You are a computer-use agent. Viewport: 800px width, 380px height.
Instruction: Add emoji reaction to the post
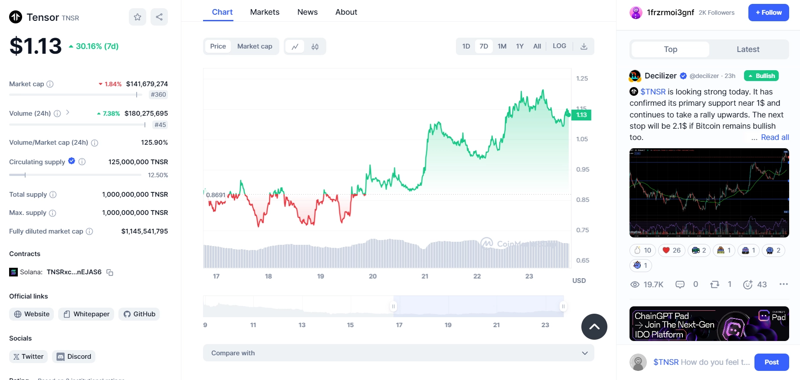click(748, 285)
